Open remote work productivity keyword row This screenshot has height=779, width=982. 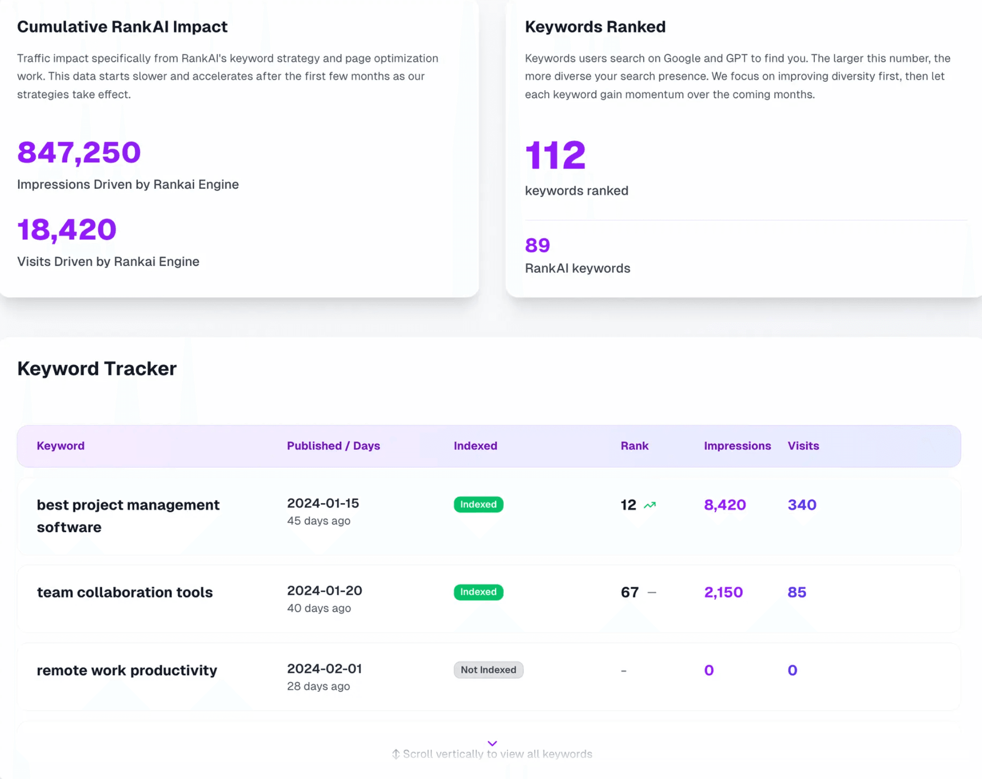tap(127, 670)
